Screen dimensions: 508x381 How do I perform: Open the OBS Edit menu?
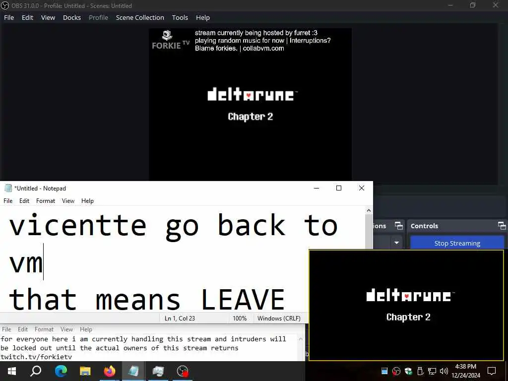(x=28, y=17)
